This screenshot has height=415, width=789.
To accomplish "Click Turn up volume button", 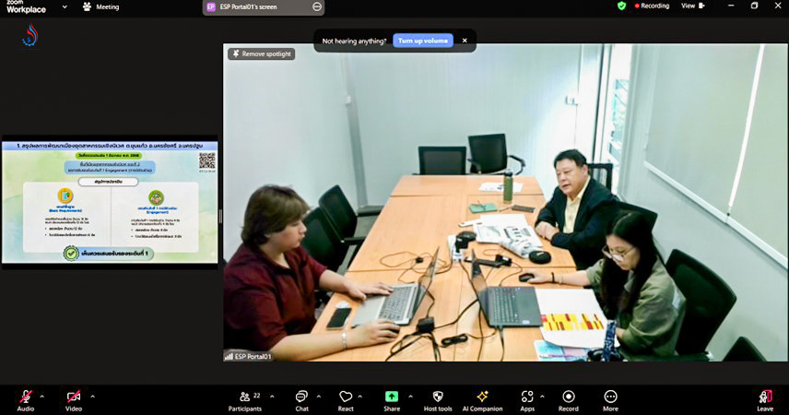I will tap(423, 41).
